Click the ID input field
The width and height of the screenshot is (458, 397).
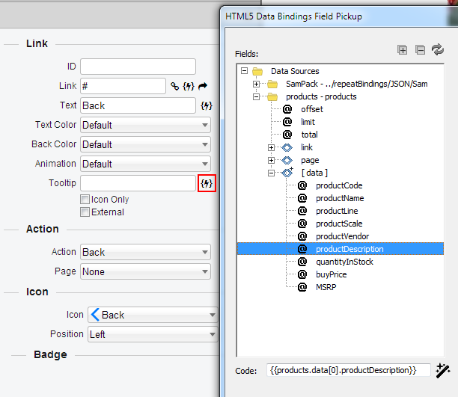pyautogui.click(x=138, y=67)
